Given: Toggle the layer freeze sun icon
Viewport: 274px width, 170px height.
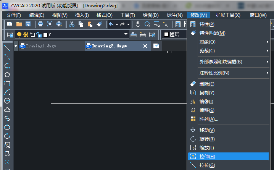Looking at the screenshot, I should click(x=26, y=35).
